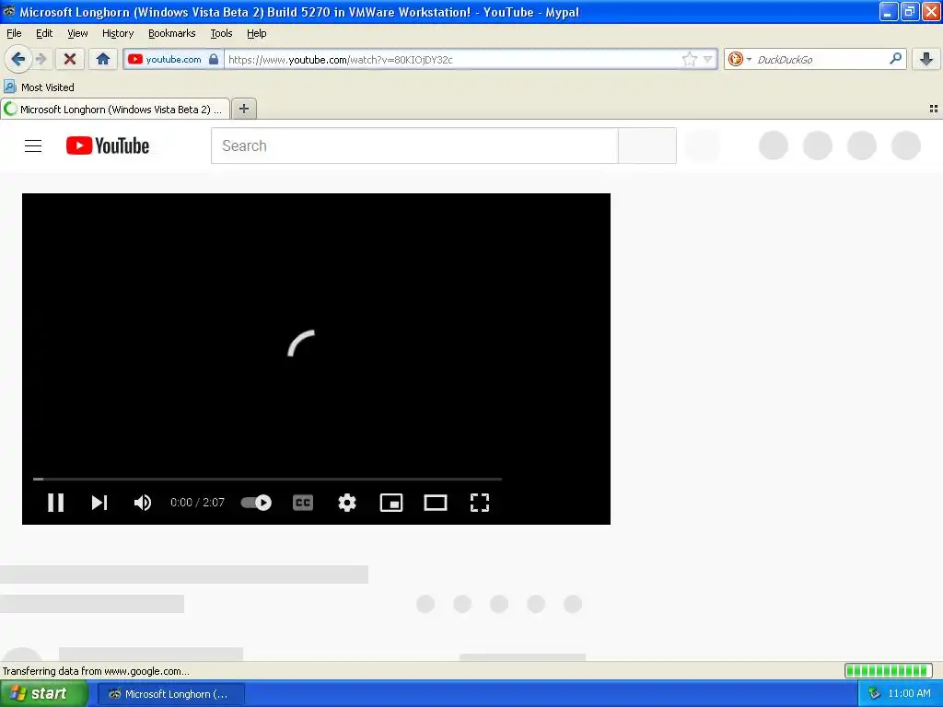This screenshot has height=707, width=943.
Task: Focus the YouTube Search field
Action: click(x=414, y=145)
